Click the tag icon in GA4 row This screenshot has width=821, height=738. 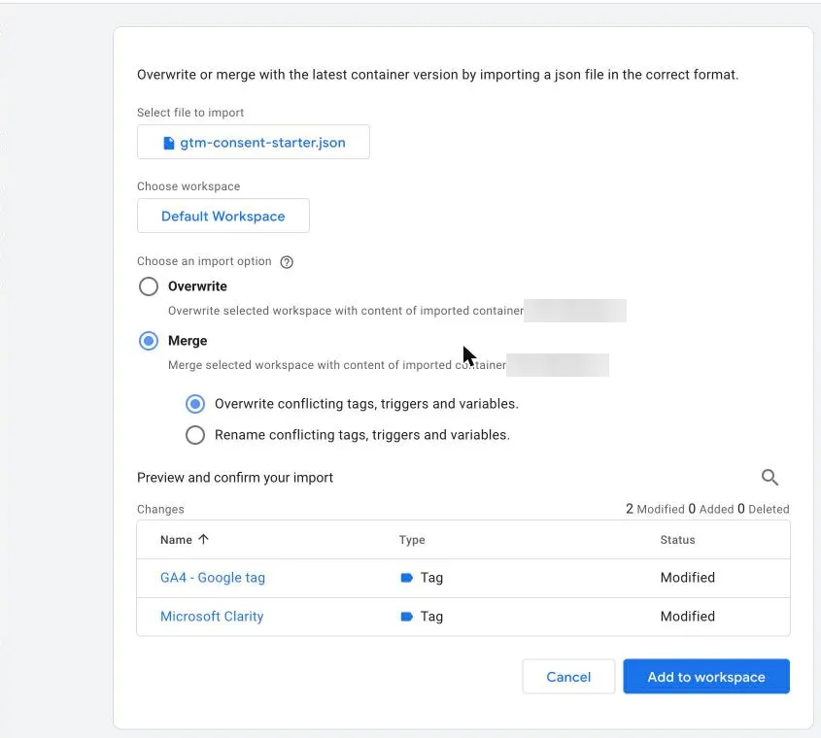[407, 578]
